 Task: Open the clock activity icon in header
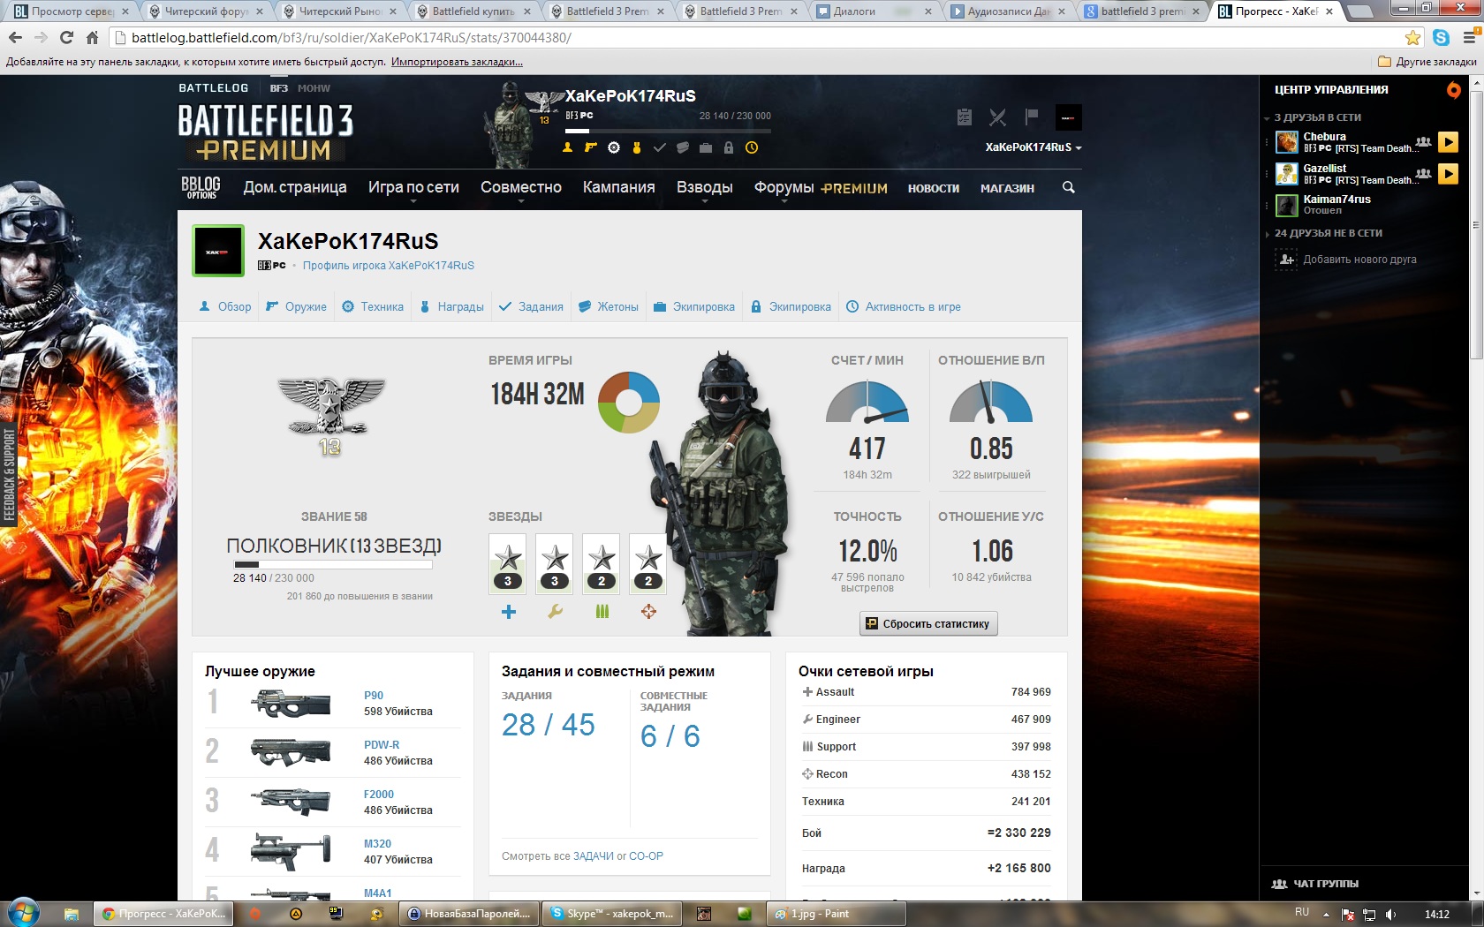click(751, 147)
